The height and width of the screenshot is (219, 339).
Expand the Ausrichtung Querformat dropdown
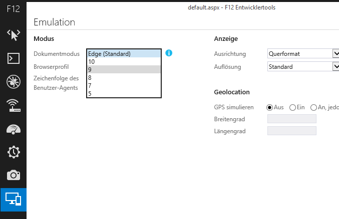coord(303,53)
